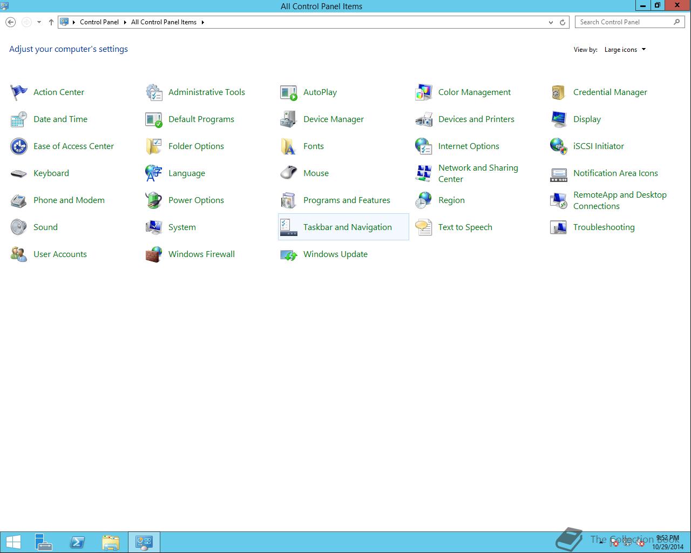Viewport: 691px width, 553px height.
Task: Open the Internet Options globe icon
Action: [424, 146]
